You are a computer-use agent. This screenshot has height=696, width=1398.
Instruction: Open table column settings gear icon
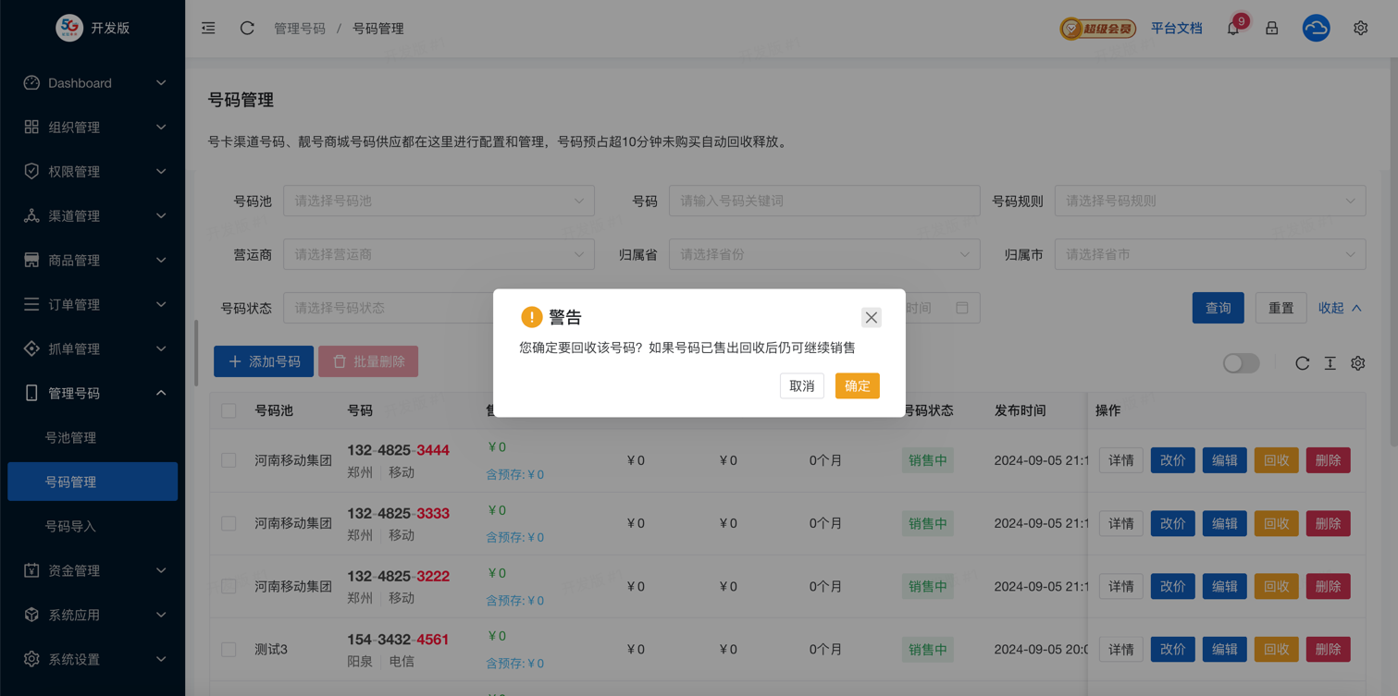coord(1357,363)
